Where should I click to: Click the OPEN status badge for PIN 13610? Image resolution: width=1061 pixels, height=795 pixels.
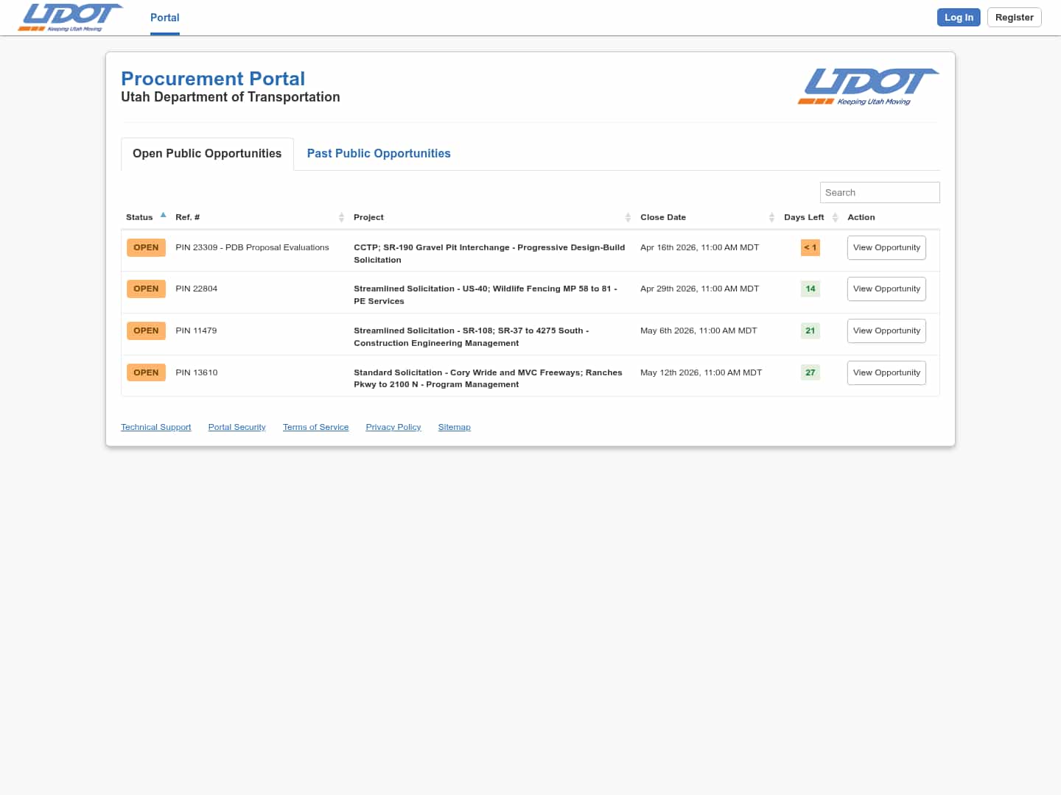coord(146,373)
